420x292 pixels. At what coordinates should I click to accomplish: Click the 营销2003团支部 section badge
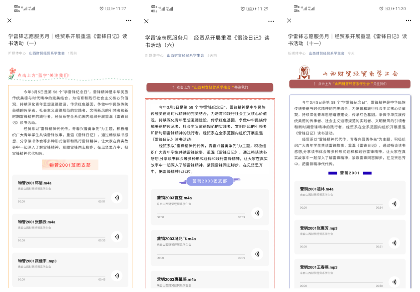click(x=210, y=181)
